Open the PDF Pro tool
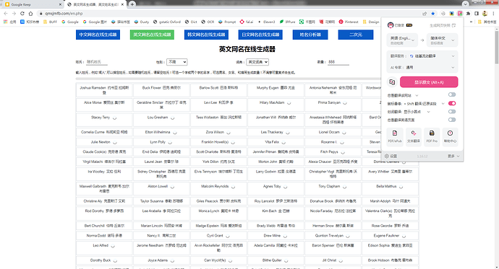Viewport: 499px width, 269px height. (x=432, y=137)
